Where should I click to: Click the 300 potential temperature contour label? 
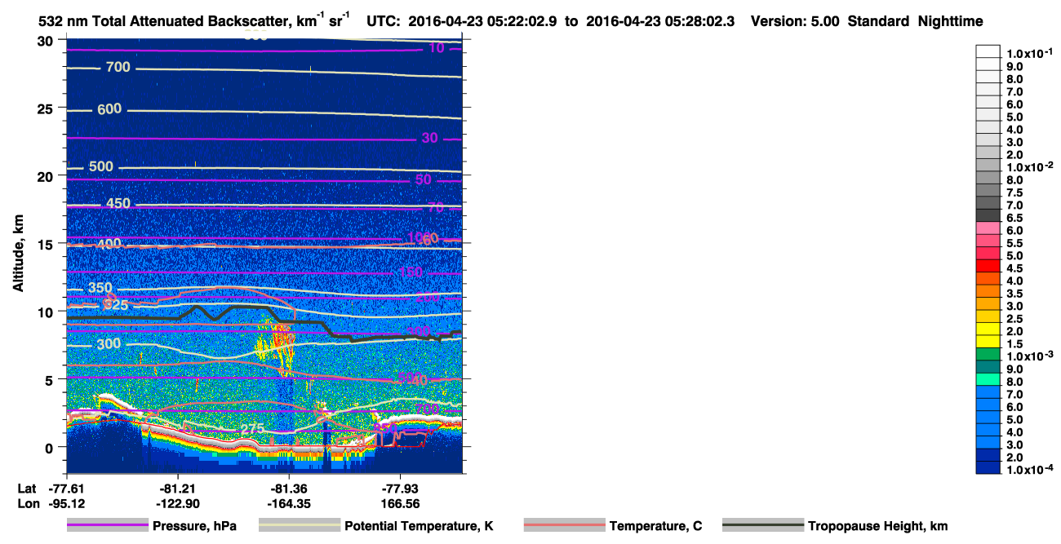109,344
